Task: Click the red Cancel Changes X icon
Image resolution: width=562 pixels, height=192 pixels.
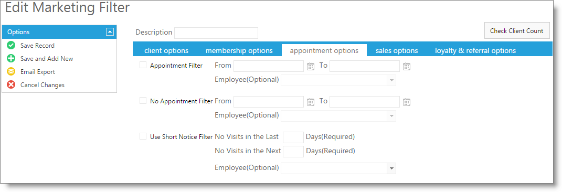Action: point(11,85)
